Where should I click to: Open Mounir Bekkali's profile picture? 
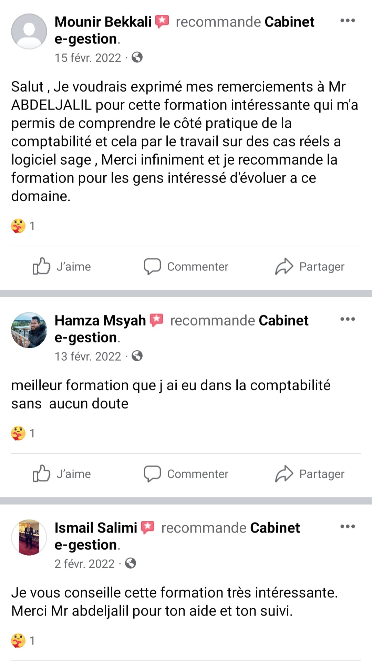(x=29, y=31)
